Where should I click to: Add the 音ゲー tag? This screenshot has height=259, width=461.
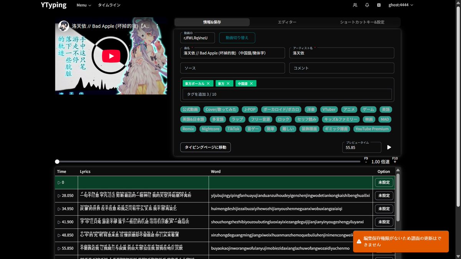(254, 129)
